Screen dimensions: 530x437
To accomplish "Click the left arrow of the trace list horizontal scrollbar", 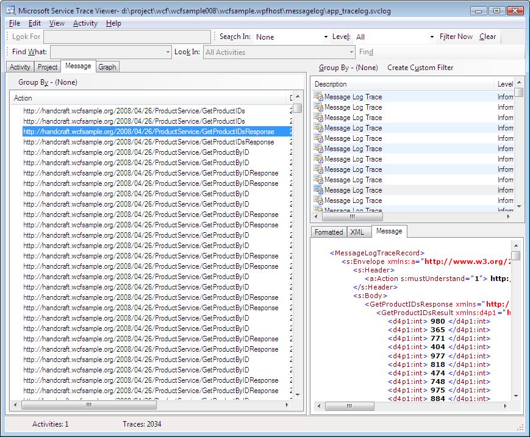I will point(316,216).
